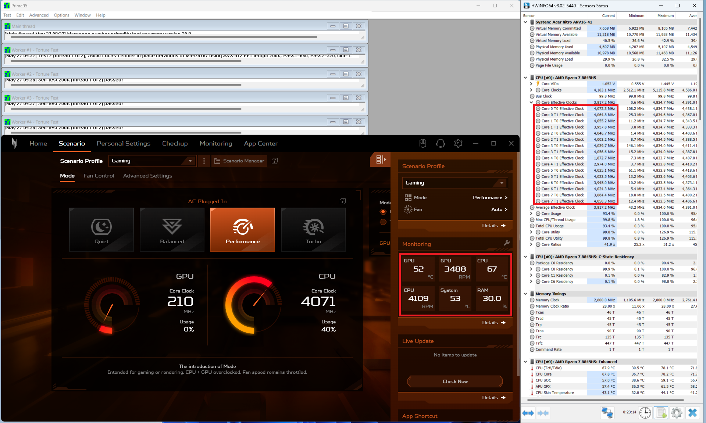Open NitroSense settings gear icon

pos(458,143)
